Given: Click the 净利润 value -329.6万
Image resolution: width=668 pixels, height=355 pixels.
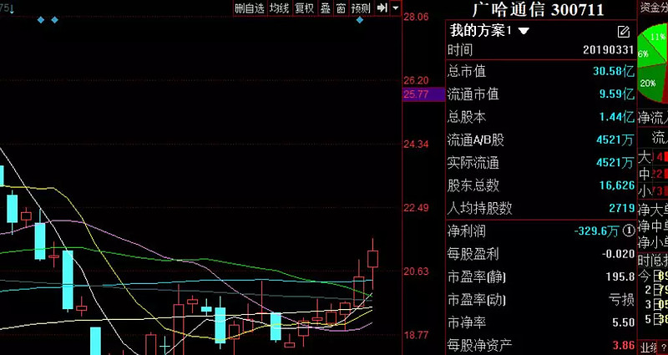Looking at the screenshot, I should coord(596,231).
